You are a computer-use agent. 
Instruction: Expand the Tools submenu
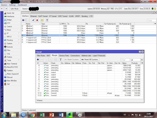pos(12,60)
